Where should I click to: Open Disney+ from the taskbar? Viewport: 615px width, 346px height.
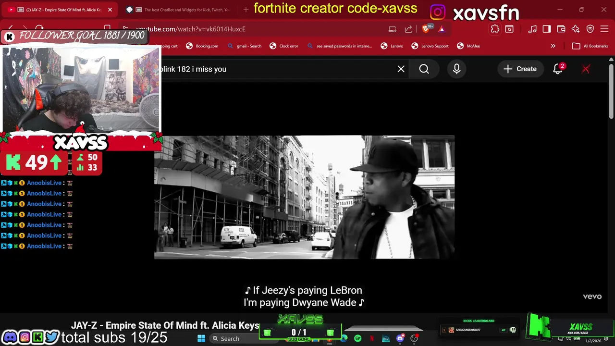(386, 339)
